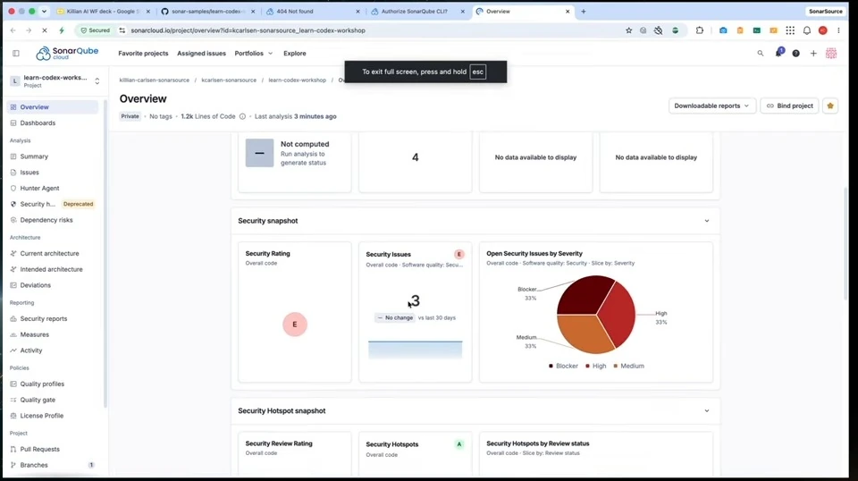Open Quality profiles page
This screenshot has height=481, width=858.
53,384
